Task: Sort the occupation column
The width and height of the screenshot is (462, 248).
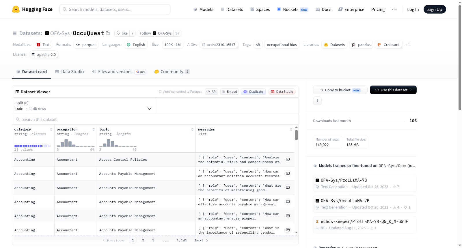Action: click(94, 130)
